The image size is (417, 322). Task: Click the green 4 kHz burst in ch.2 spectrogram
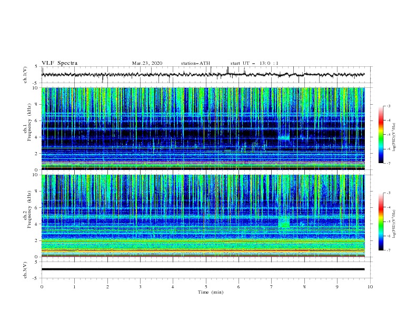284,222
